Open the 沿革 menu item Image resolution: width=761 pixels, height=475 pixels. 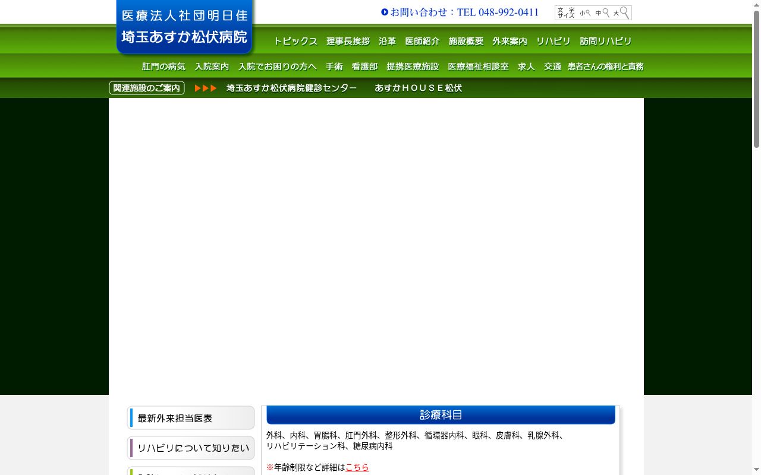tap(388, 41)
